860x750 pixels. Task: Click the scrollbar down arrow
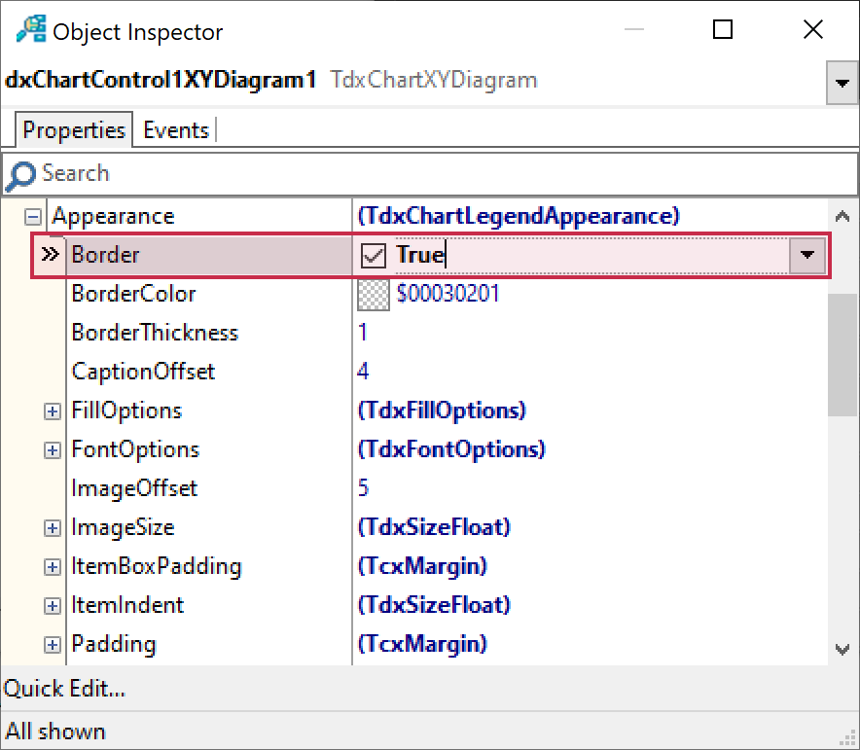coord(842,649)
